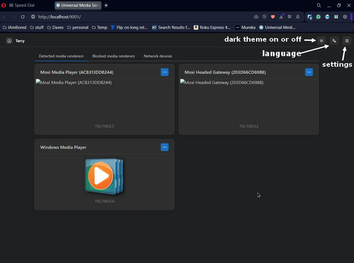
Task: Go forward with the browser forward arrow
Action: pyautogui.click(x=14, y=17)
